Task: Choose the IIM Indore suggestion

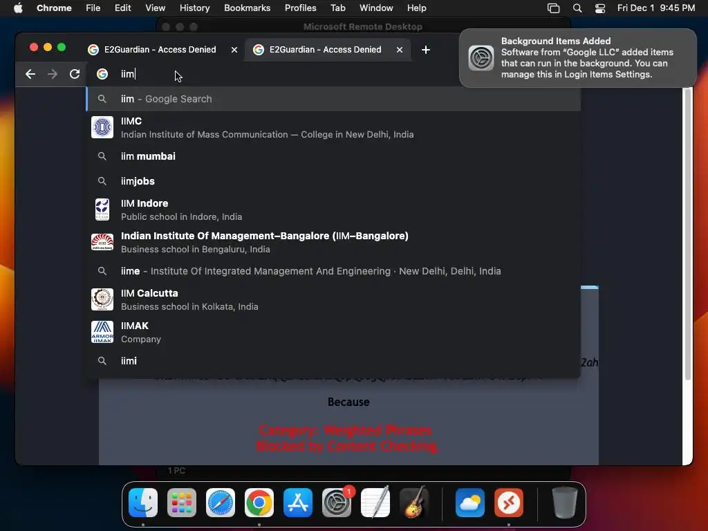Action: [333, 209]
